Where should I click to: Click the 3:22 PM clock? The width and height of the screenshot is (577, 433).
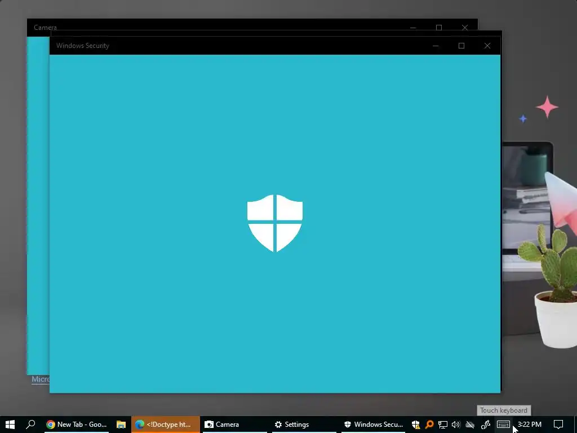coord(529,425)
